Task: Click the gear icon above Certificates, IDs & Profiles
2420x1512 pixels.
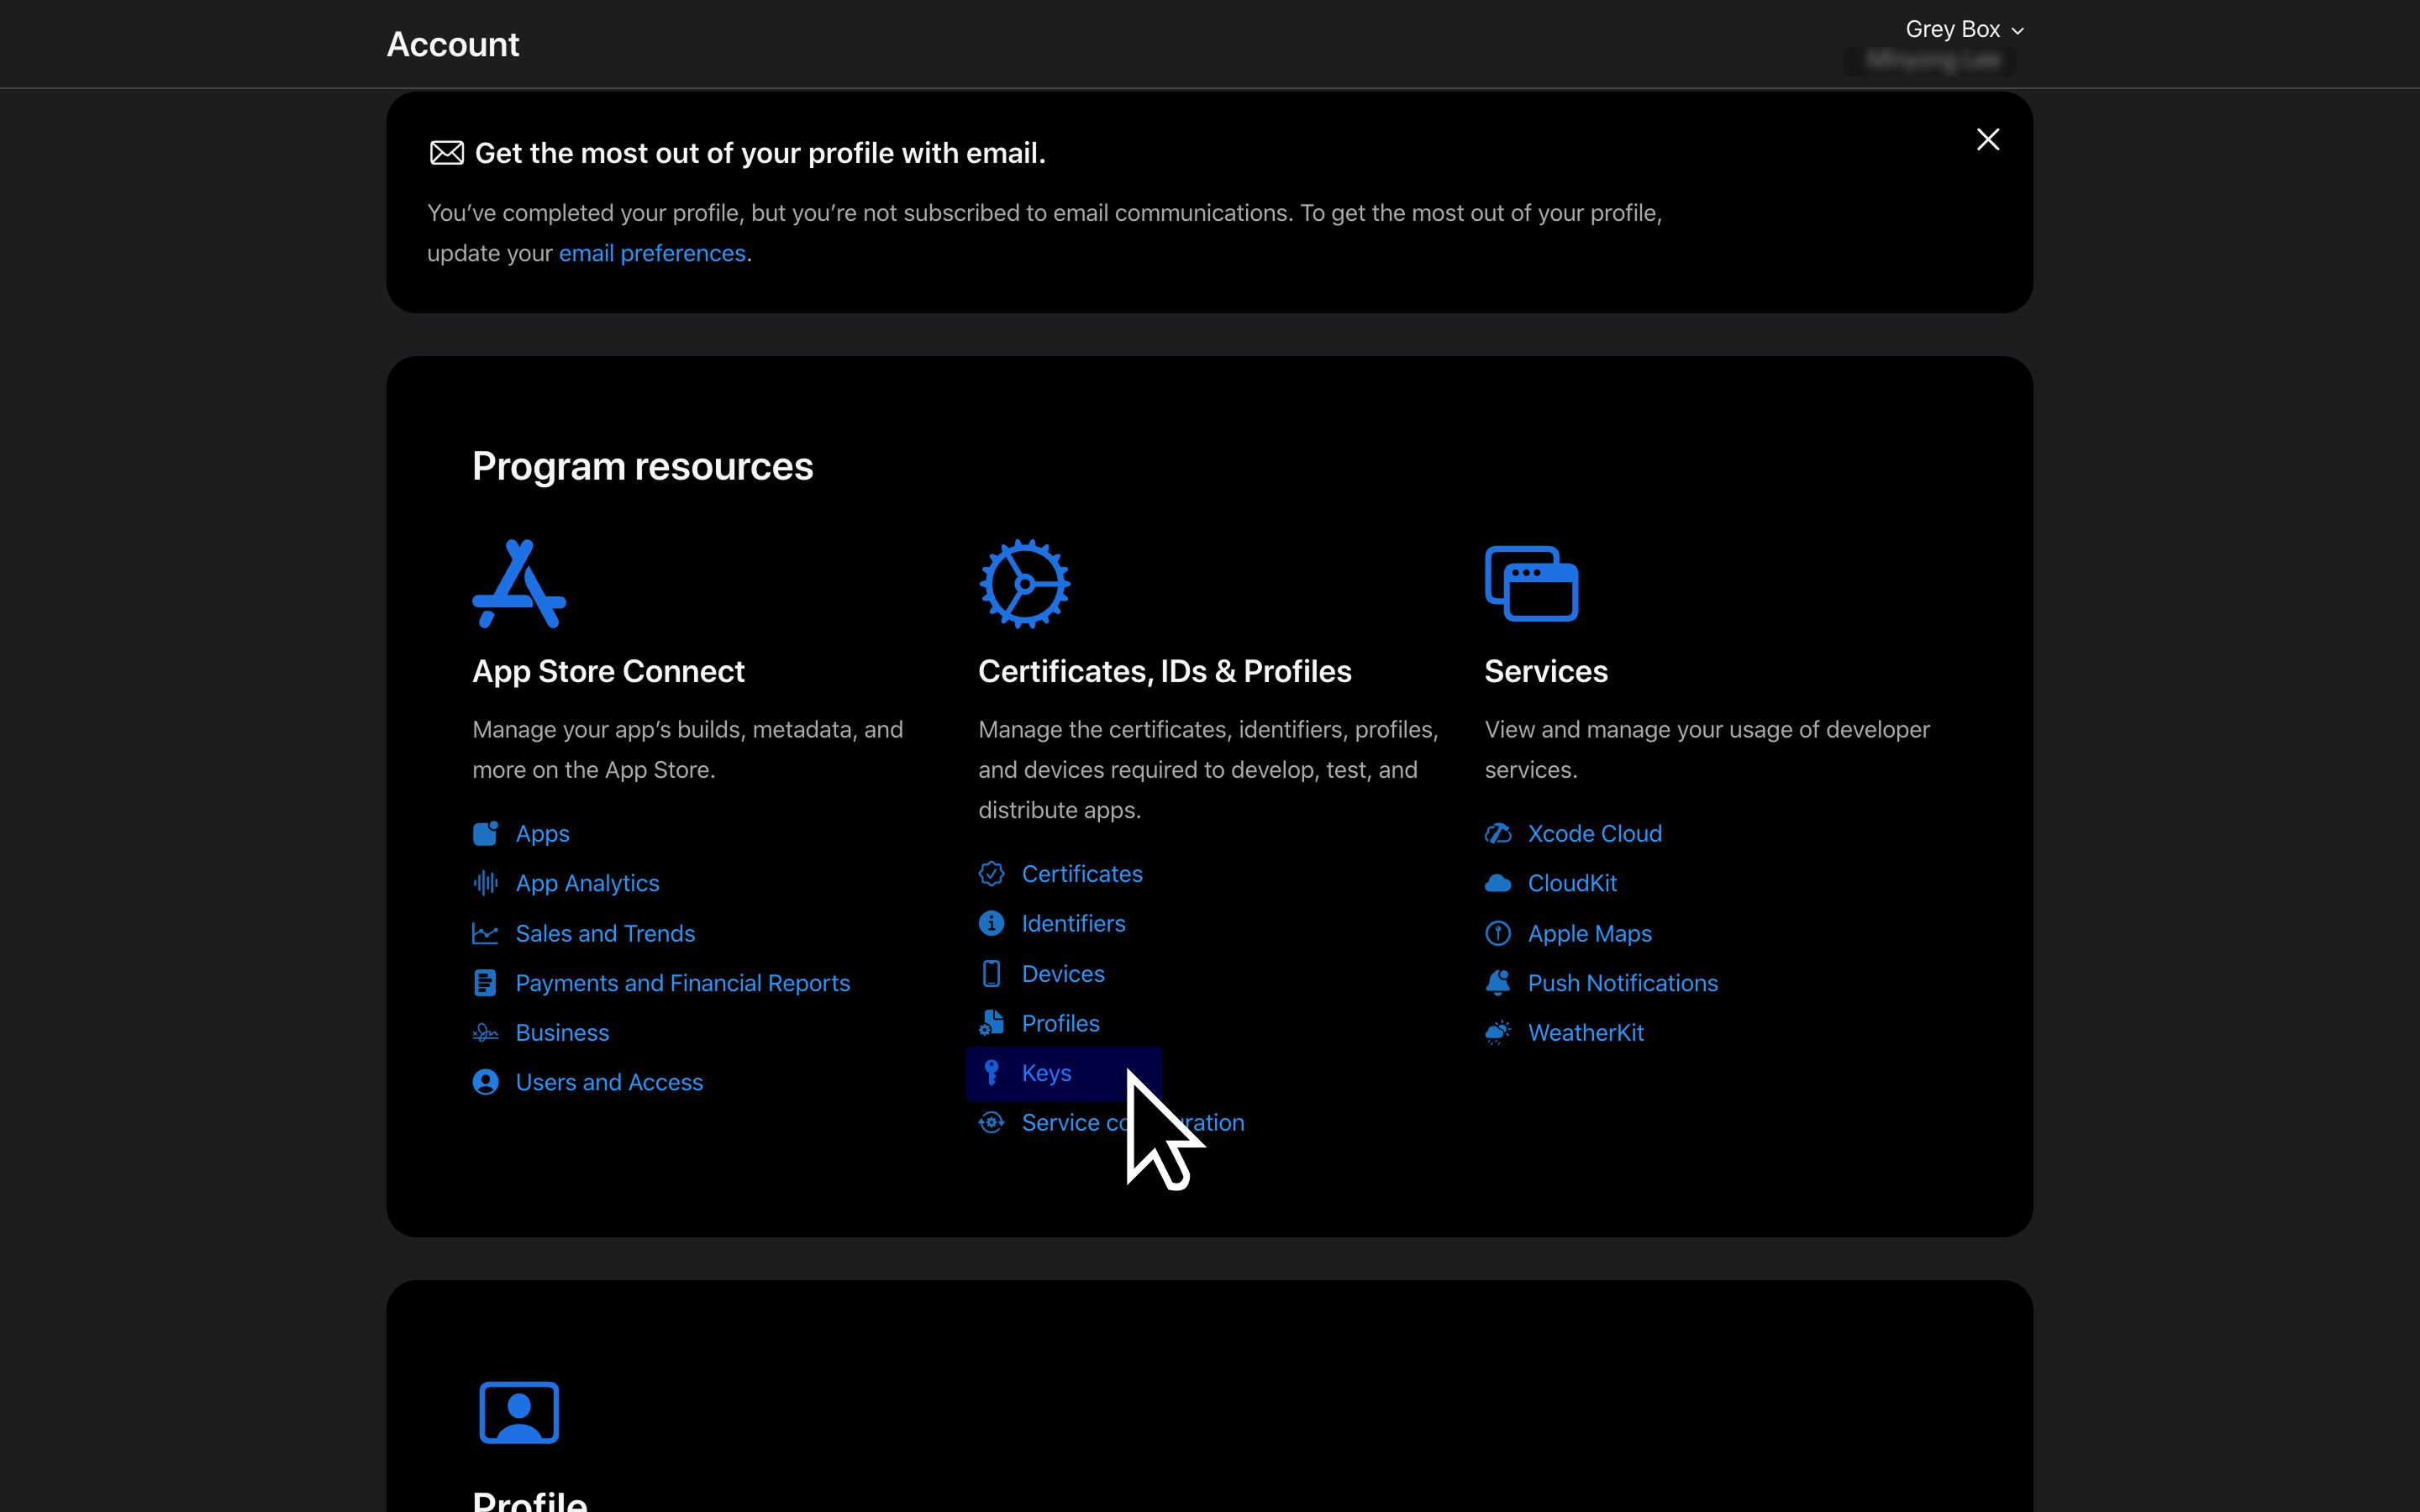Action: [x=1025, y=583]
